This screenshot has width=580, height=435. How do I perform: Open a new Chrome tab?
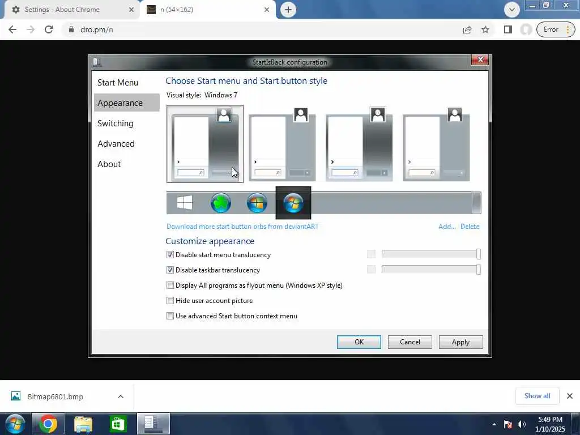click(x=288, y=10)
